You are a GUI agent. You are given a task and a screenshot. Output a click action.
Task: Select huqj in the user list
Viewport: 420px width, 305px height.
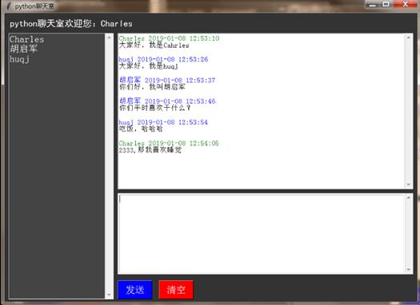tap(19, 59)
